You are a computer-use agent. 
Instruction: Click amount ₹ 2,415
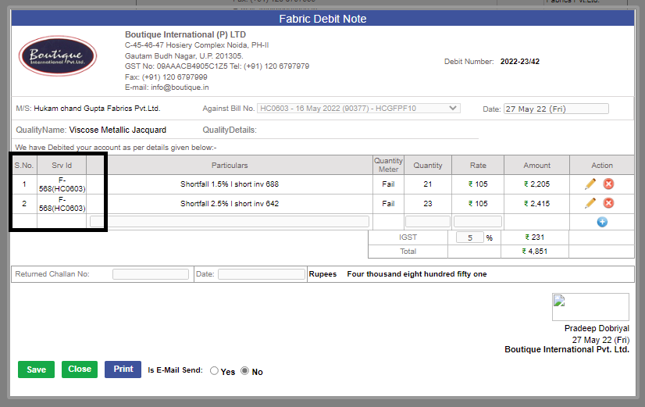click(536, 203)
